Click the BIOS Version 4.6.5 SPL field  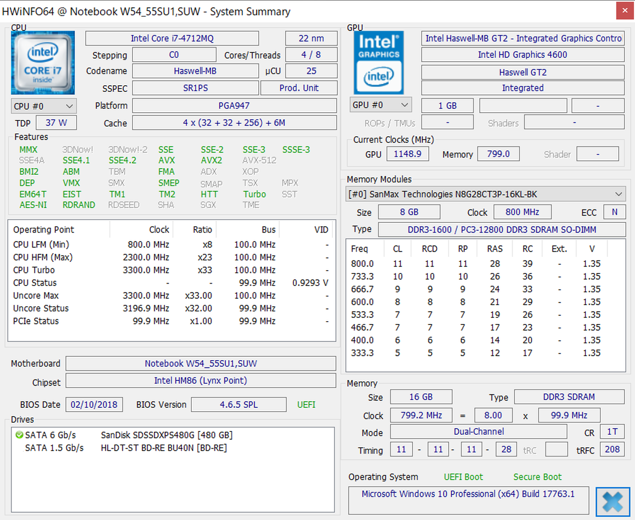[x=238, y=404]
